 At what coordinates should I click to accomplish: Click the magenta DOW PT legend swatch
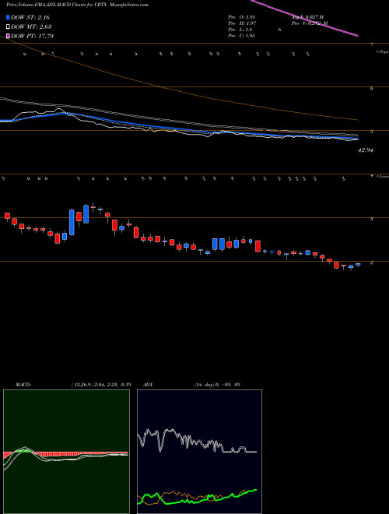pyautogui.click(x=8, y=36)
